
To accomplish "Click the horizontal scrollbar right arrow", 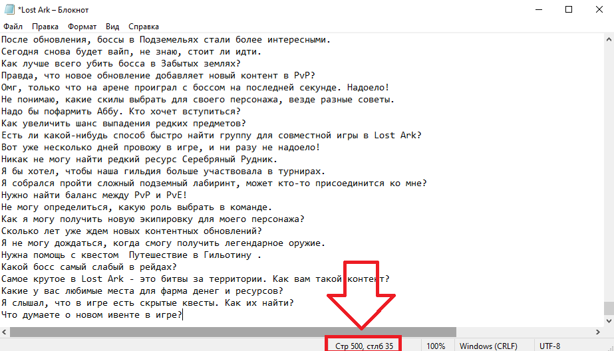I will [x=597, y=332].
